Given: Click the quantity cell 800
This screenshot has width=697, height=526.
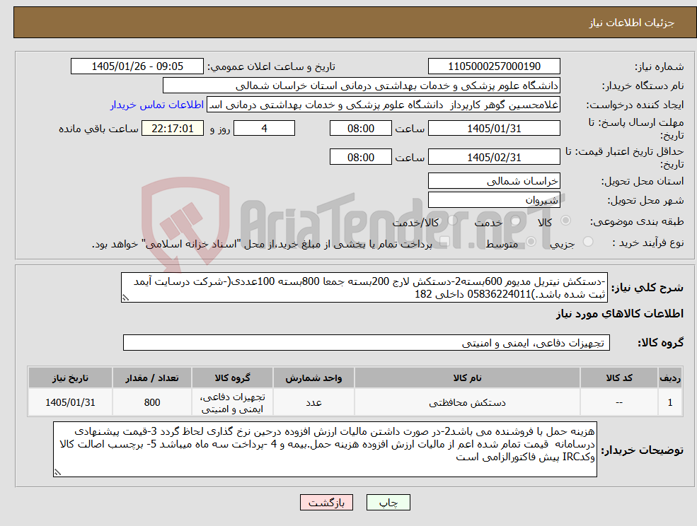Looking at the screenshot, I should click(152, 402).
